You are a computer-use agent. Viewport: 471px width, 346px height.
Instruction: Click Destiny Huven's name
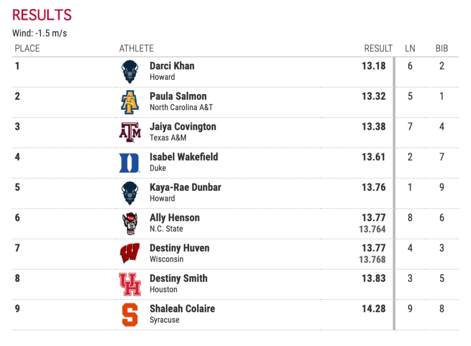(179, 248)
